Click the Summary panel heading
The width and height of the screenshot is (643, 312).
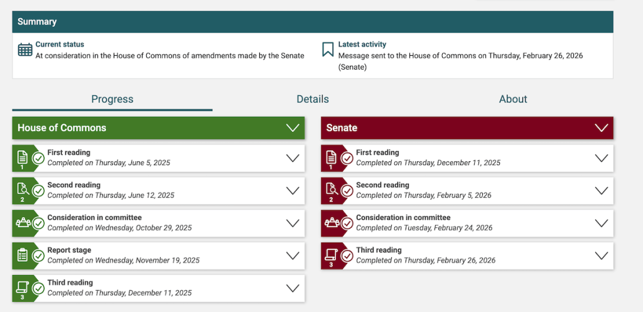tap(37, 22)
